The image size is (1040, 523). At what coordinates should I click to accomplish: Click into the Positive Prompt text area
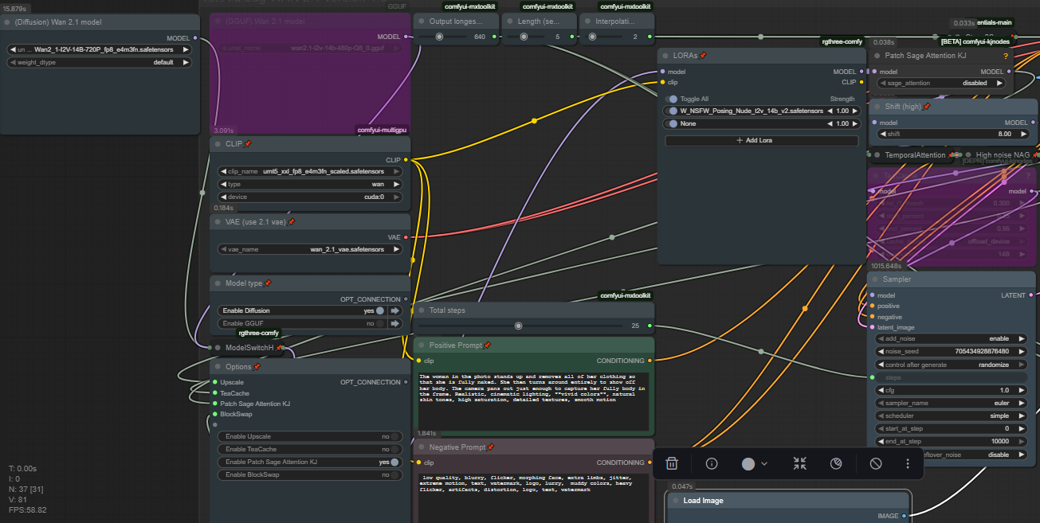(x=533, y=400)
